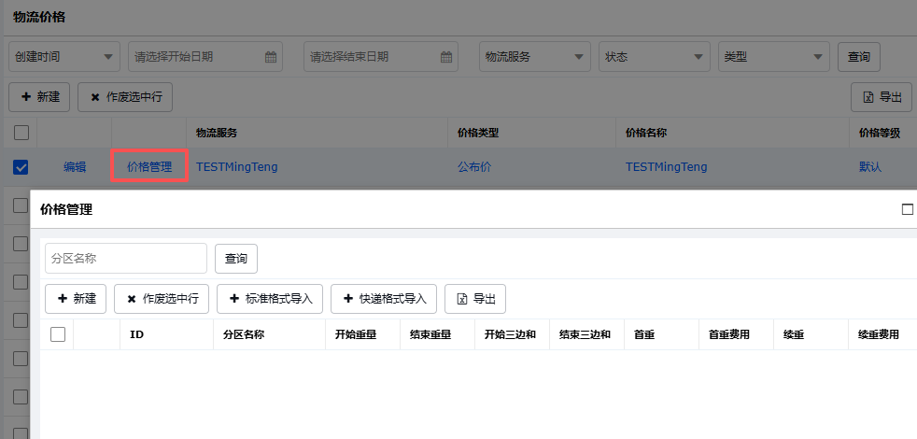Toggle select-all checkbox in 物流价格 table header
917x439 pixels.
click(x=21, y=133)
